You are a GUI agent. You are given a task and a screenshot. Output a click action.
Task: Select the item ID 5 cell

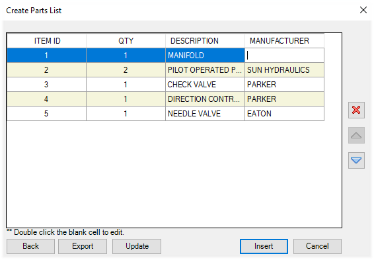point(47,114)
